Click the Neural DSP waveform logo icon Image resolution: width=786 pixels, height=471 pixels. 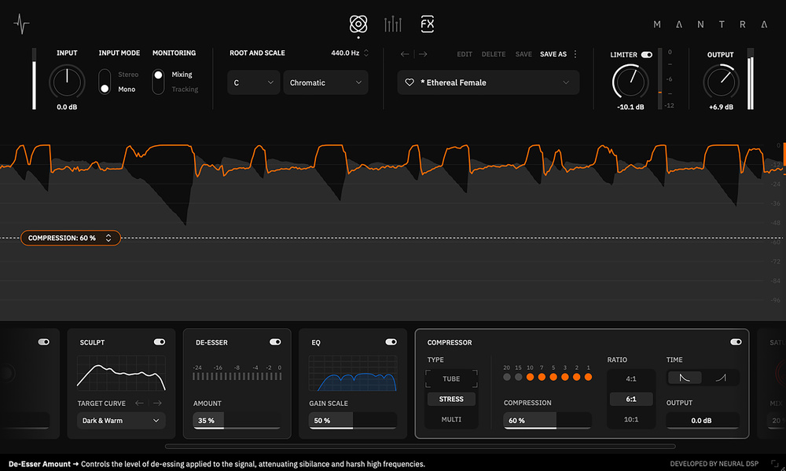pyautogui.click(x=22, y=24)
